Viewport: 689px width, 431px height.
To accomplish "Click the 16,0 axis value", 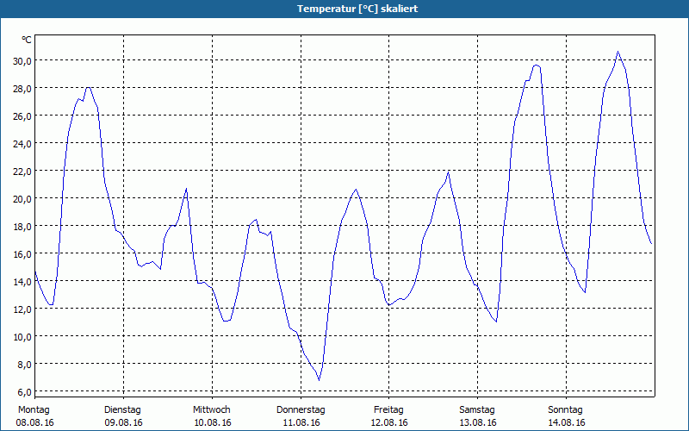I will point(22,254).
